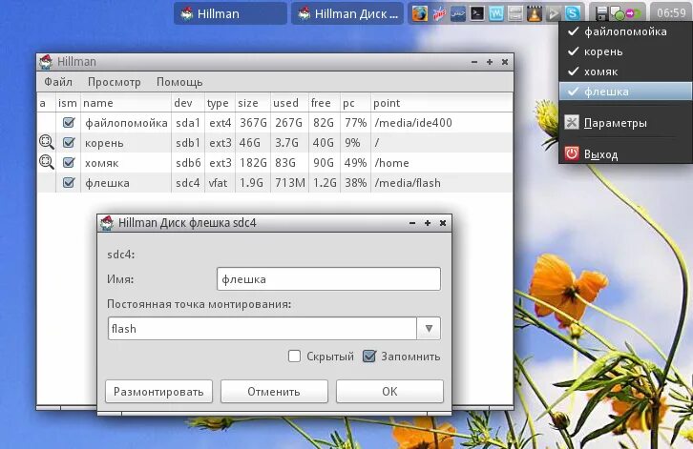Toggle файлопомойка in tray menu
The width and height of the screenshot is (693, 449).
[625, 31]
